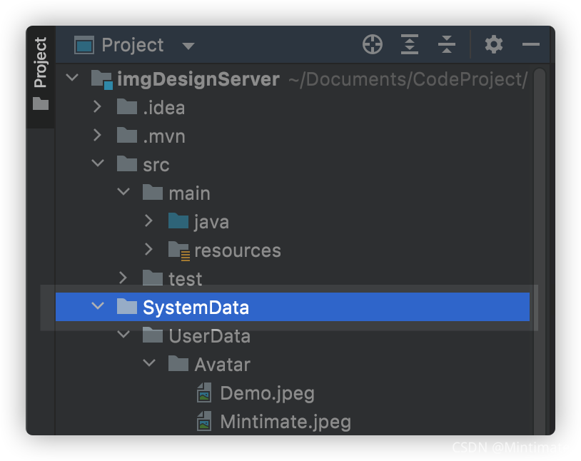Click the Project view window icon in header
The height and width of the screenshot is (461, 581).
click(84, 45)
